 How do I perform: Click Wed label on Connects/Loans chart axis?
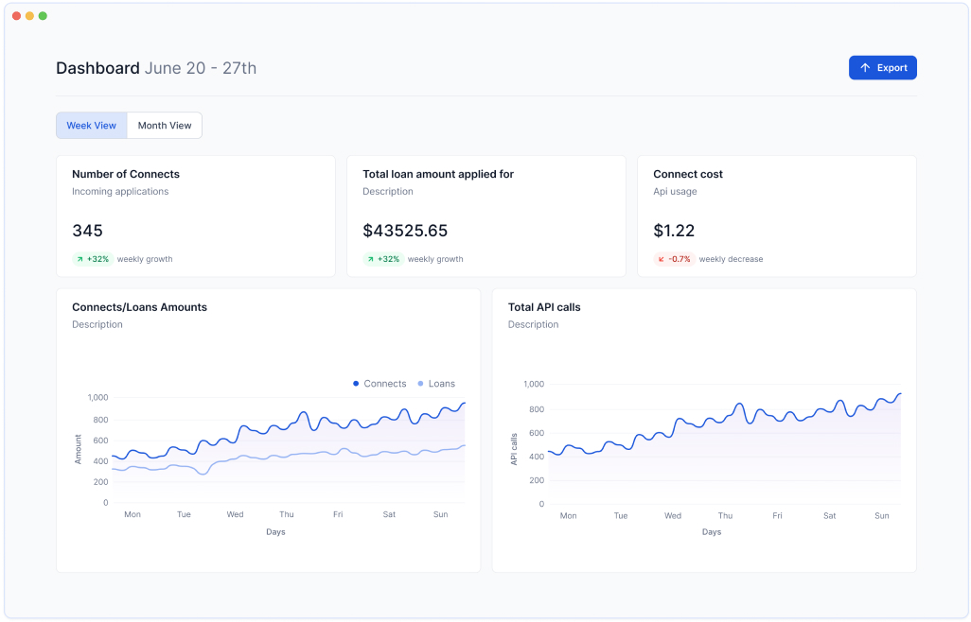coord(235,514)
